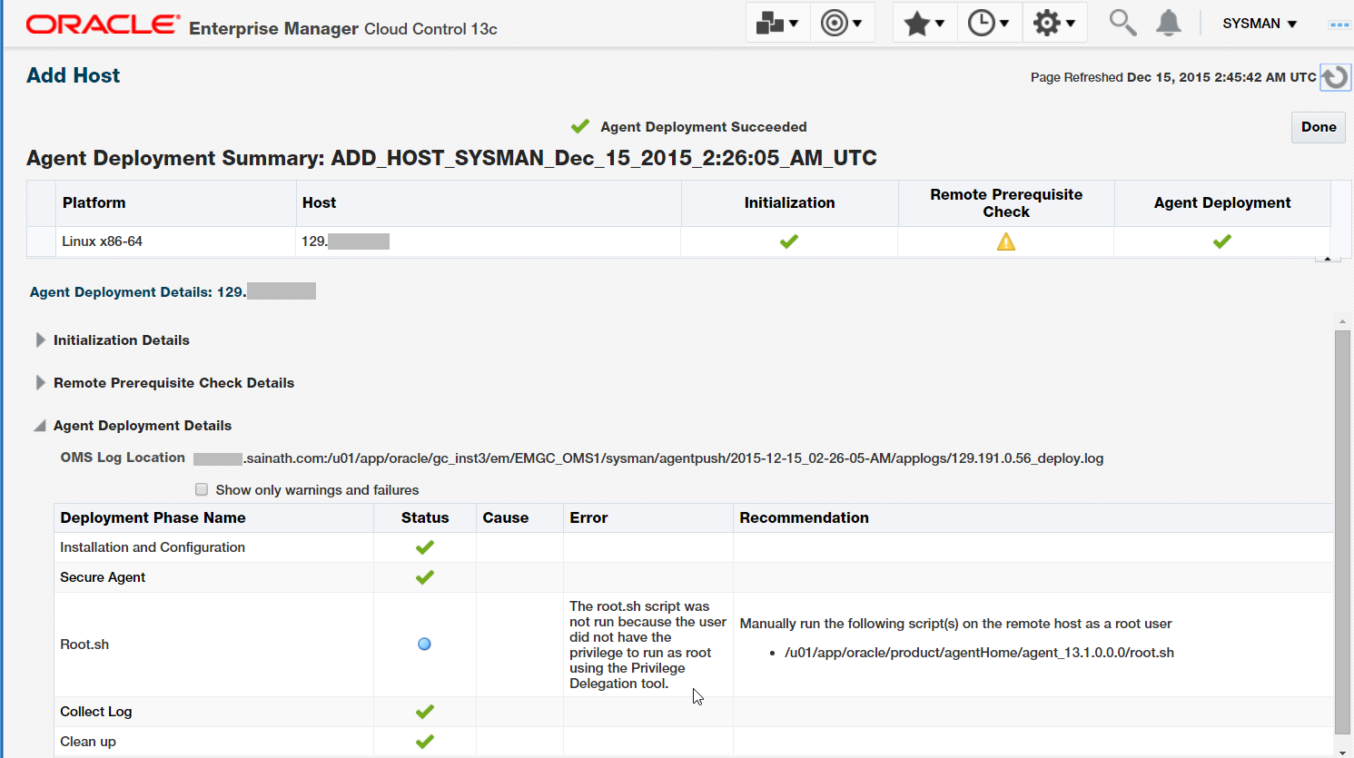Click scrollbar down arrow in details pane
The height and width of the screenshot is (758, 1354).
pos(1342,752)
